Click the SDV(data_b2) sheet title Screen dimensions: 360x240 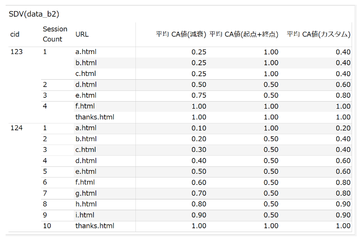click(x=34, y=14)
